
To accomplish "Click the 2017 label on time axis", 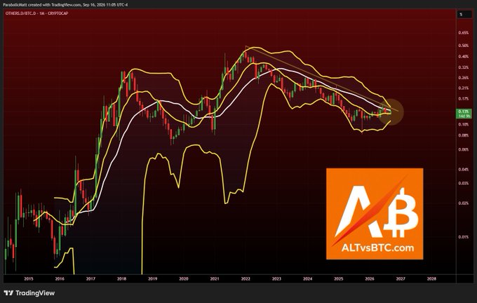I will (x=90, y=279).
